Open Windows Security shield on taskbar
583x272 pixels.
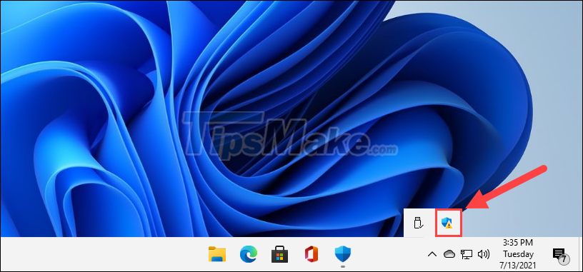[x=343, y=254]
